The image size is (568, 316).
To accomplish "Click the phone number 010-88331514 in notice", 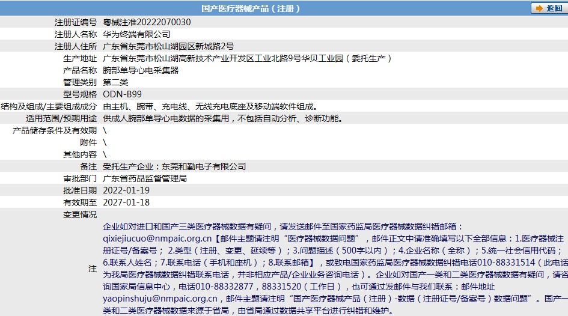I will click(x=506, y=263).
